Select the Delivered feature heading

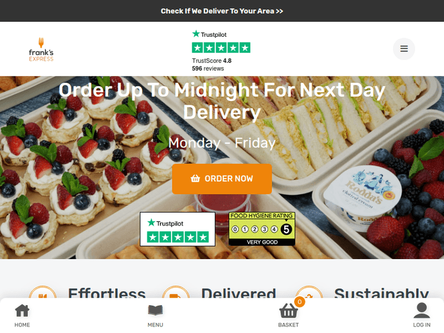tap(239, 293)
